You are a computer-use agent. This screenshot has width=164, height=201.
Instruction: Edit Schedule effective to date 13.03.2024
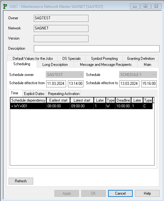129,84
